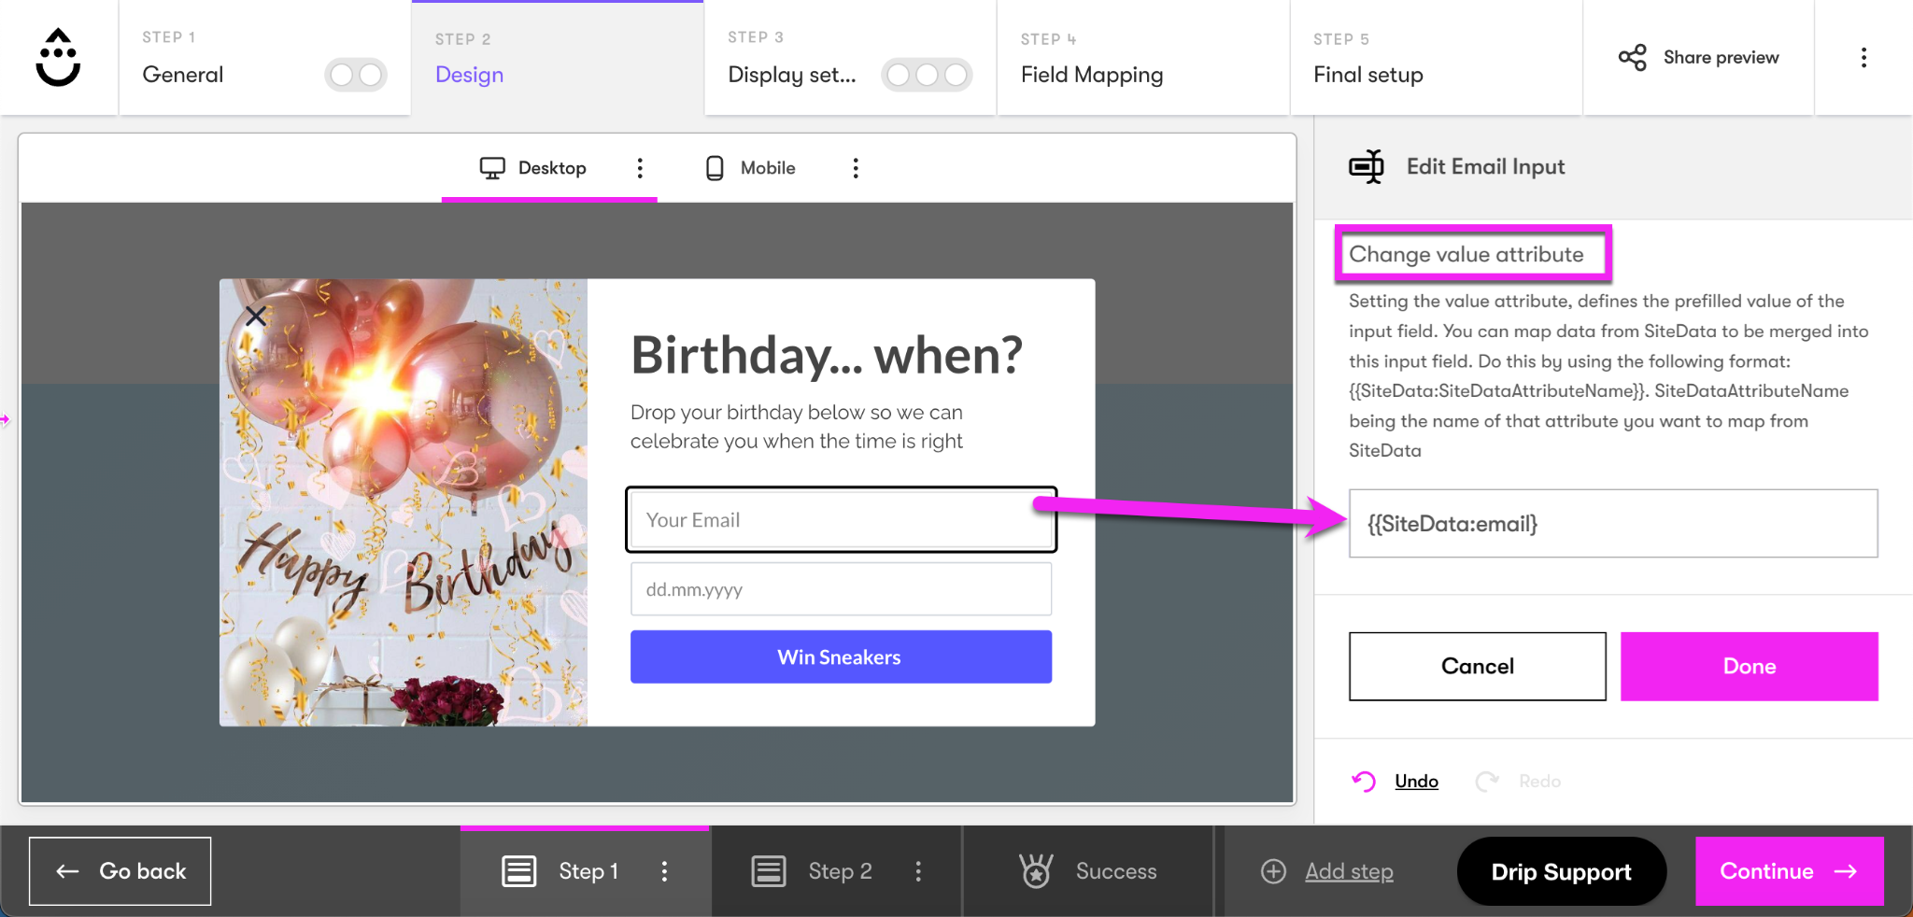Click the Edit Email Input icon
The width and height of the screenshot is (1913, 917).
1367,166
